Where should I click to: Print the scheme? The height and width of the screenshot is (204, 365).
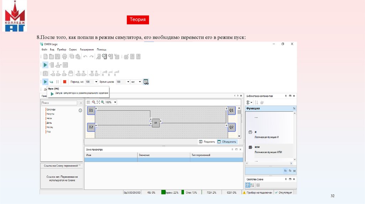click(65, 57)
